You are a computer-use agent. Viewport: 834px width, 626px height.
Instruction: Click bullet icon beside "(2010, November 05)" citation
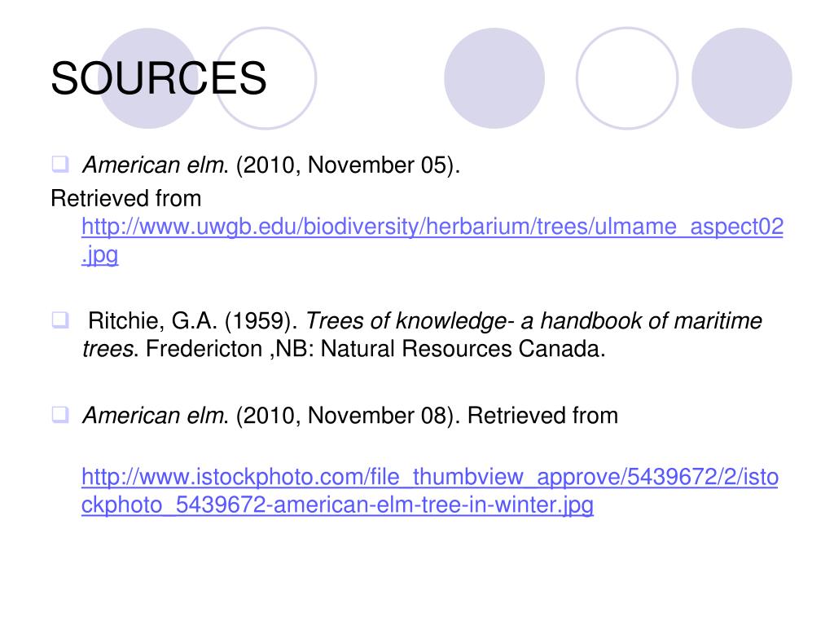point(60,164)
